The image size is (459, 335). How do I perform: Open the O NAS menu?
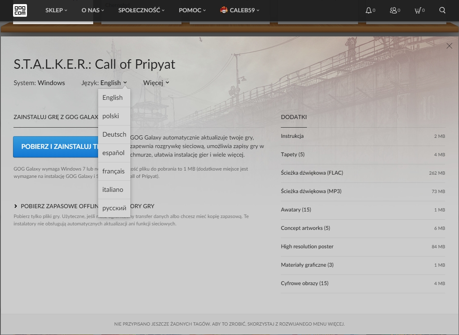click(93, 10)
